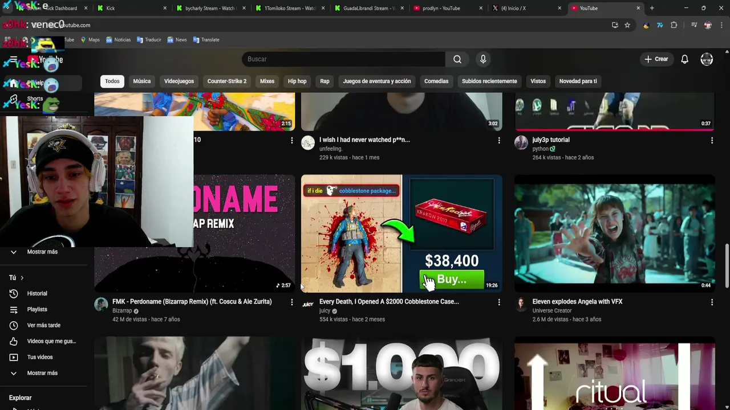Open options for I wish I had never watched video
This screenshot has height=410, width=730.
(499, 140)
